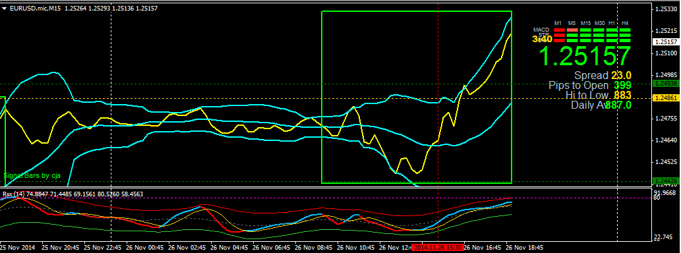Click the Rsx (14) indicator label

[13, 194]
